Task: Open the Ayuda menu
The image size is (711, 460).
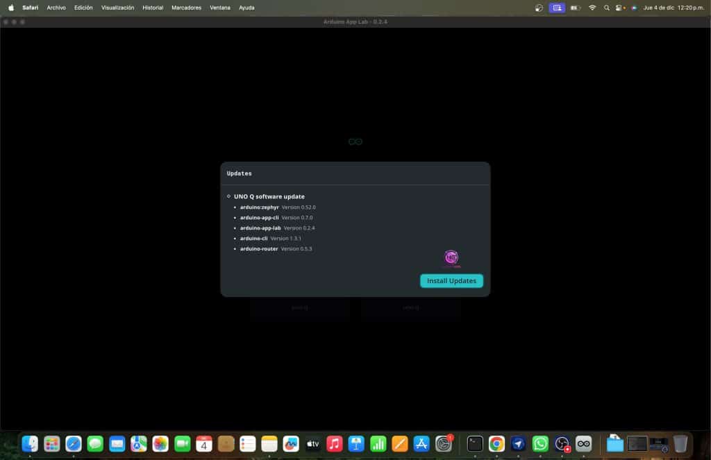Action: [246, 8]
